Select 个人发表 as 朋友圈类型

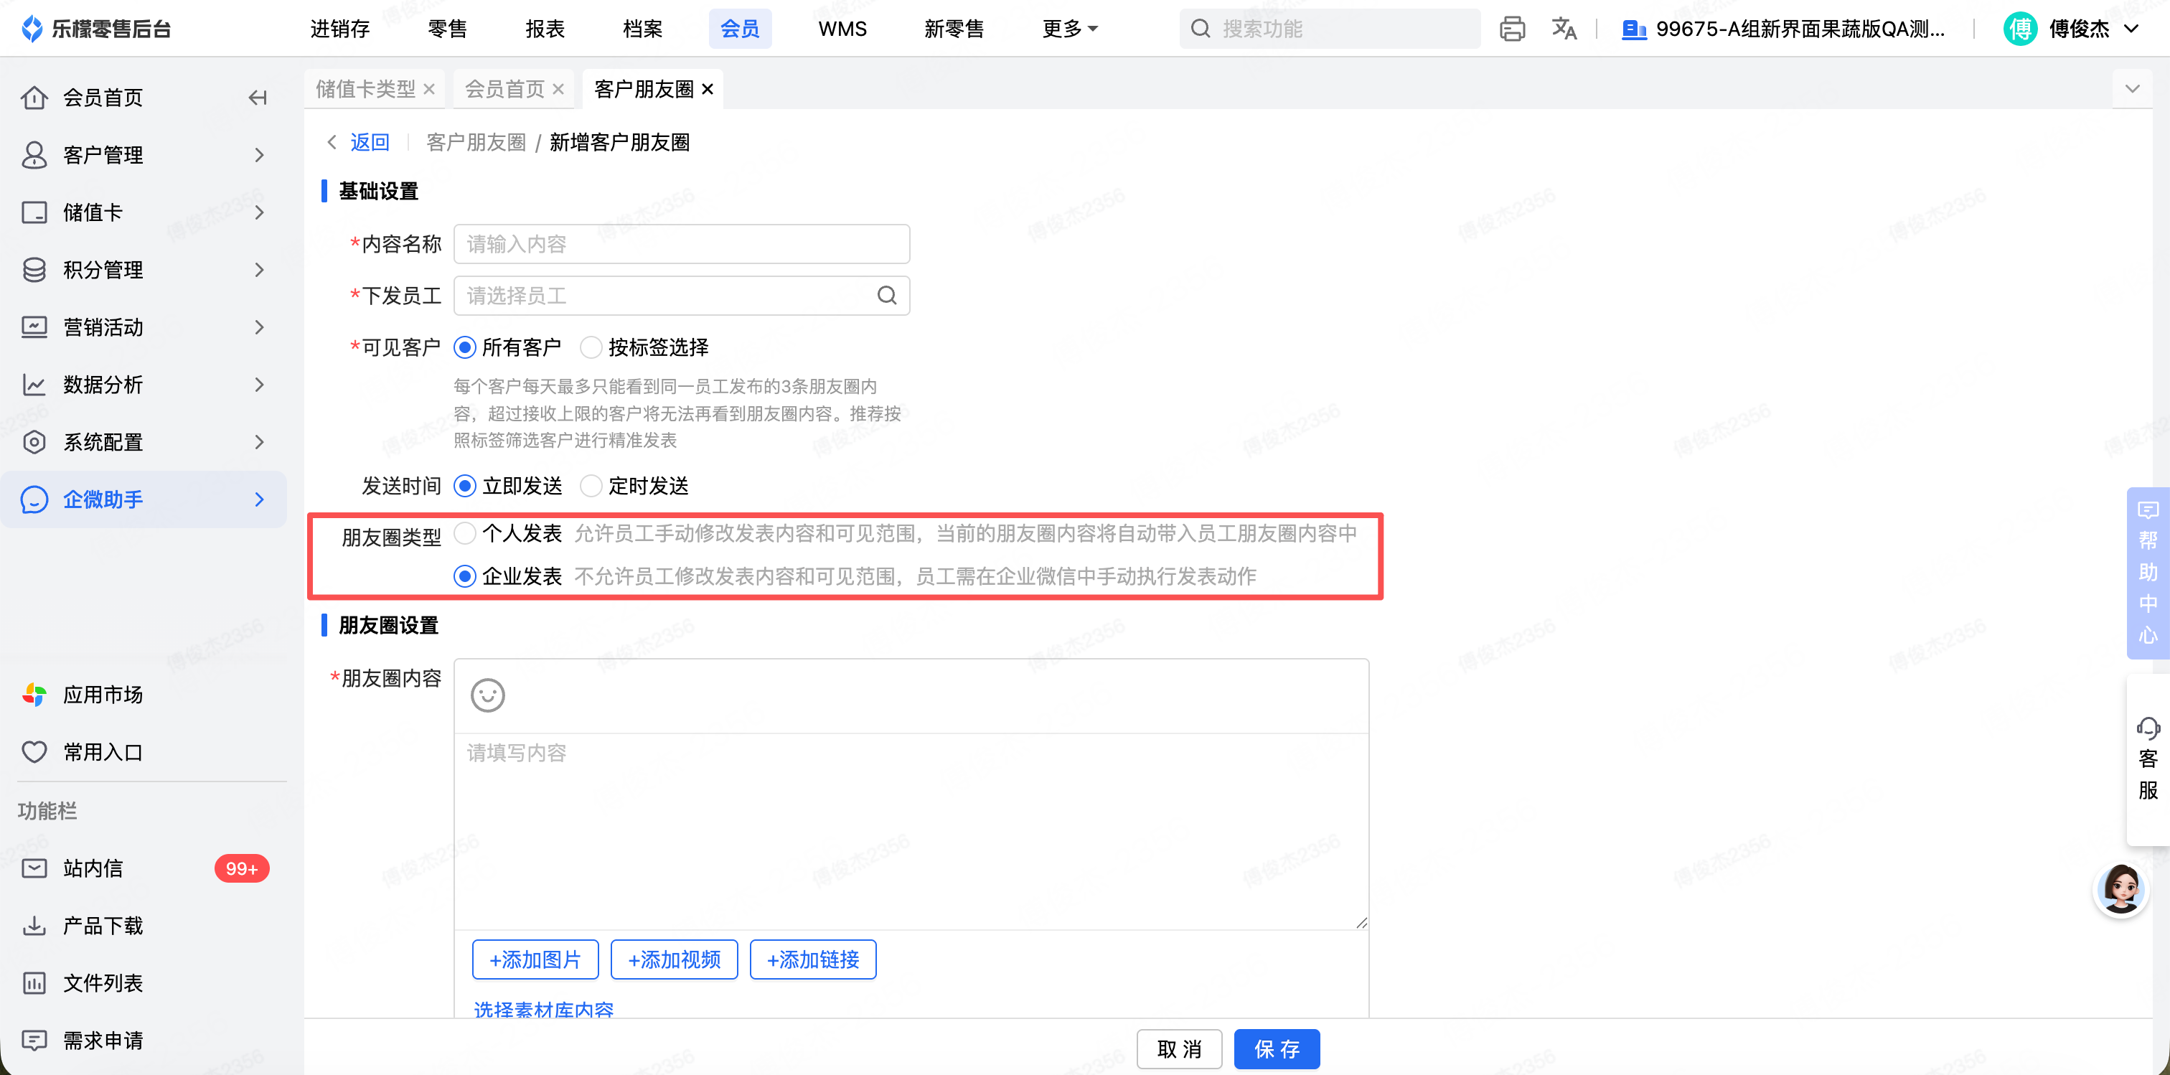tap(465, 533)
